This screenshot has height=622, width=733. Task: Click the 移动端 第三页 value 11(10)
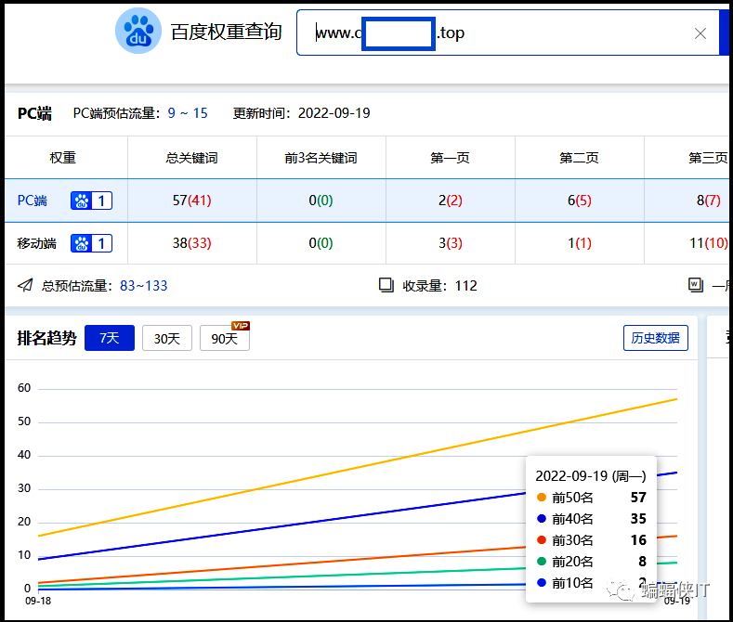708,243
